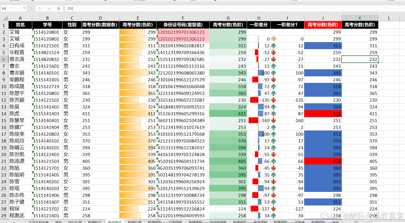Click ID number cell 351263199605299316
This screenshot has width=405, height=223.
[x=183, y=113]
